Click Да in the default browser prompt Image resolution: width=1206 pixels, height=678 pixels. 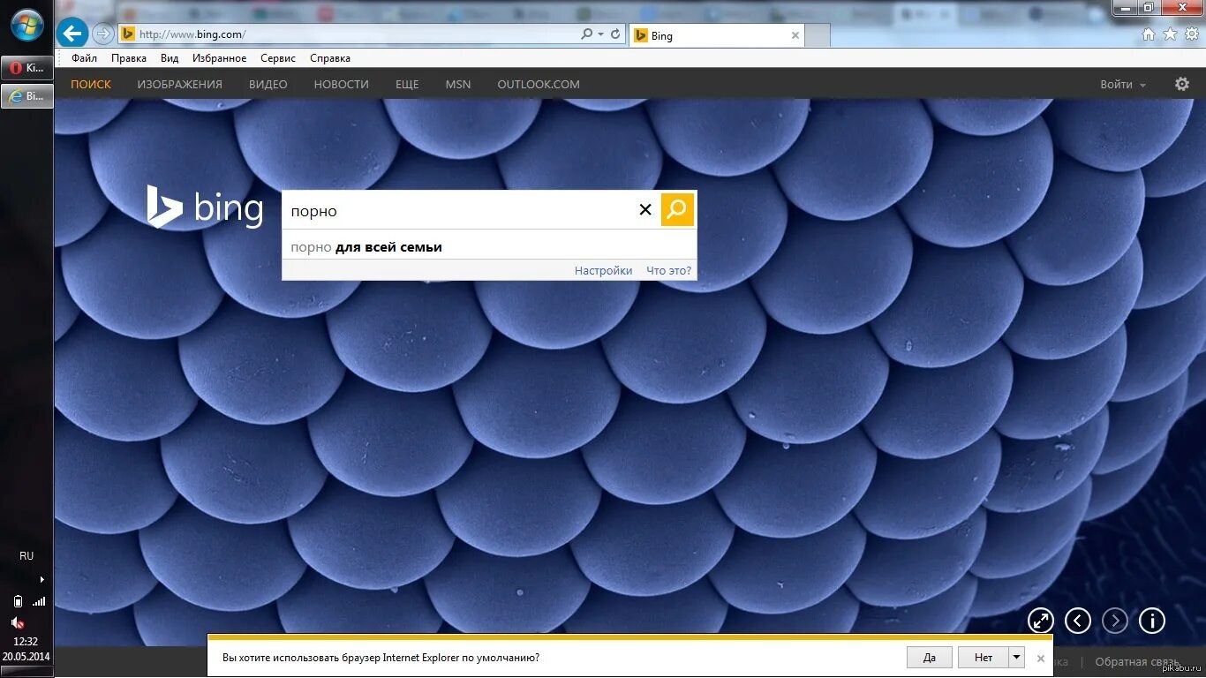click(x=930, y=658)
